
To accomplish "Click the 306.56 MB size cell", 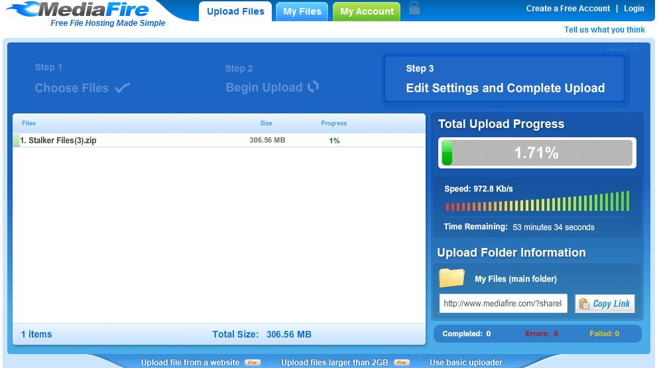I will [267, 140].
